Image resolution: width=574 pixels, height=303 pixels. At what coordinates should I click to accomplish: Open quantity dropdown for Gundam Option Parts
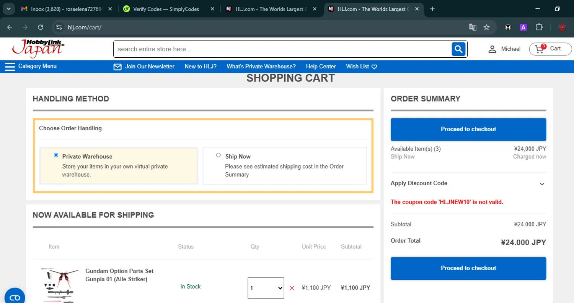[266, 288]
